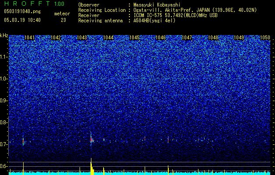Screen dimensions: 275x175
Task: Click the kHz axis unit label
Action: pos(4,35)
